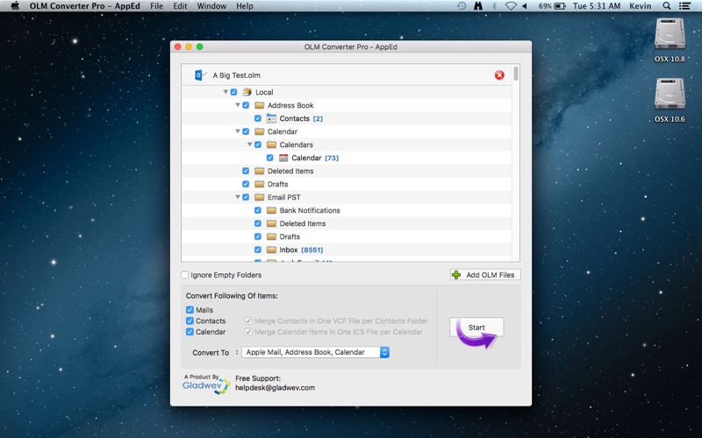
Task: Open the Convert To dropdown
Action: (316, 352)
